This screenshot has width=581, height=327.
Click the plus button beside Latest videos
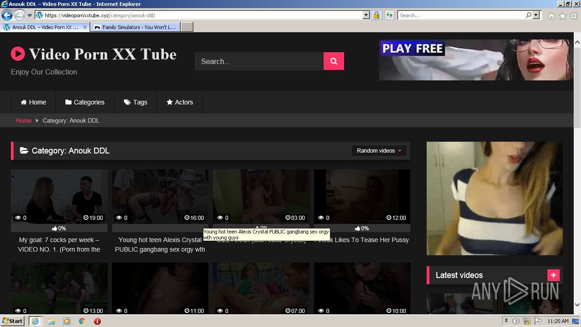click(553, 275)
